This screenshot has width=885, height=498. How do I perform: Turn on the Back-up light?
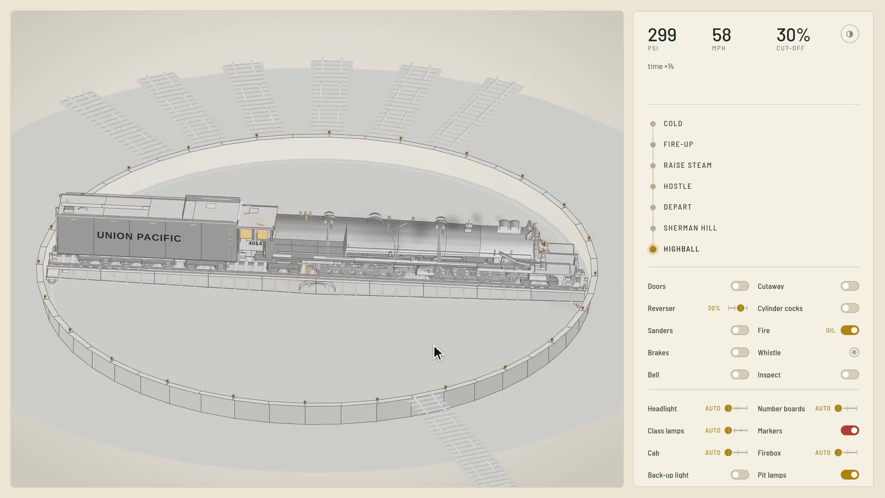(x=740, y=475)
